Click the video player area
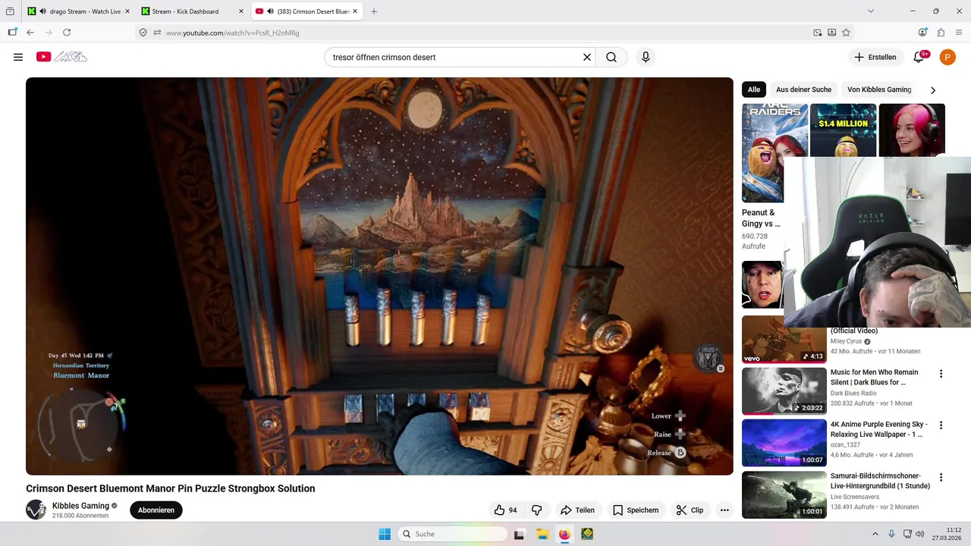 click(379, 276)
